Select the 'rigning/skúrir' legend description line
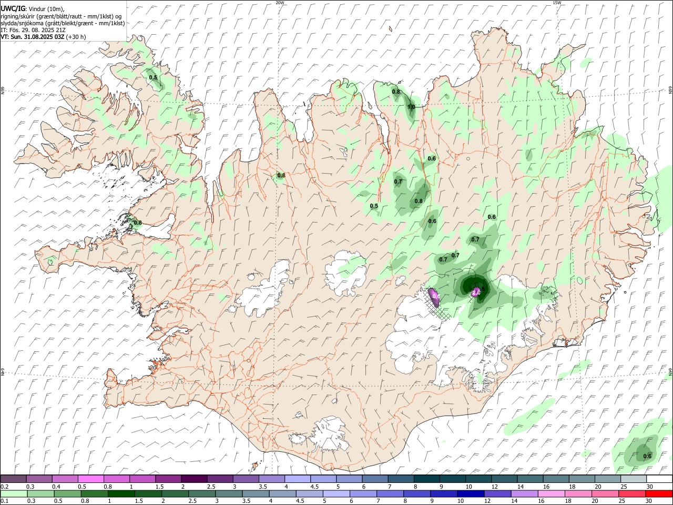This screenshot has height=505, width=673. point(62,16)
